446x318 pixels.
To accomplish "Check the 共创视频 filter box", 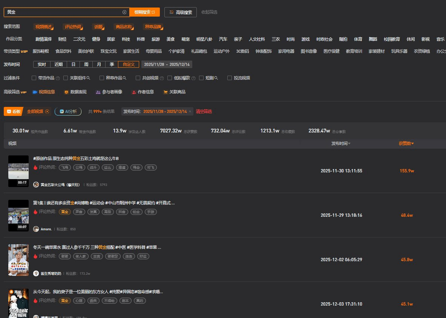I will 138,78.
